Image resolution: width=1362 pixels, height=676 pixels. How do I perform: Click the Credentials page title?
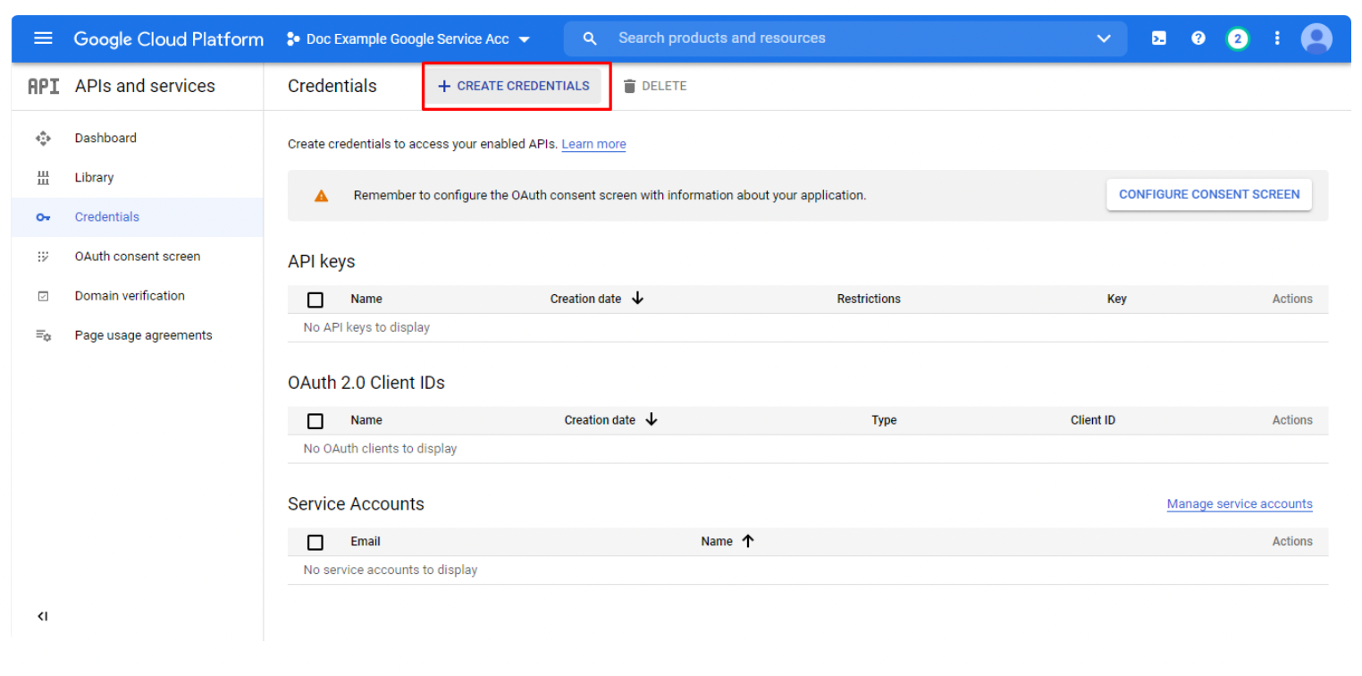(x=332, y=86)
